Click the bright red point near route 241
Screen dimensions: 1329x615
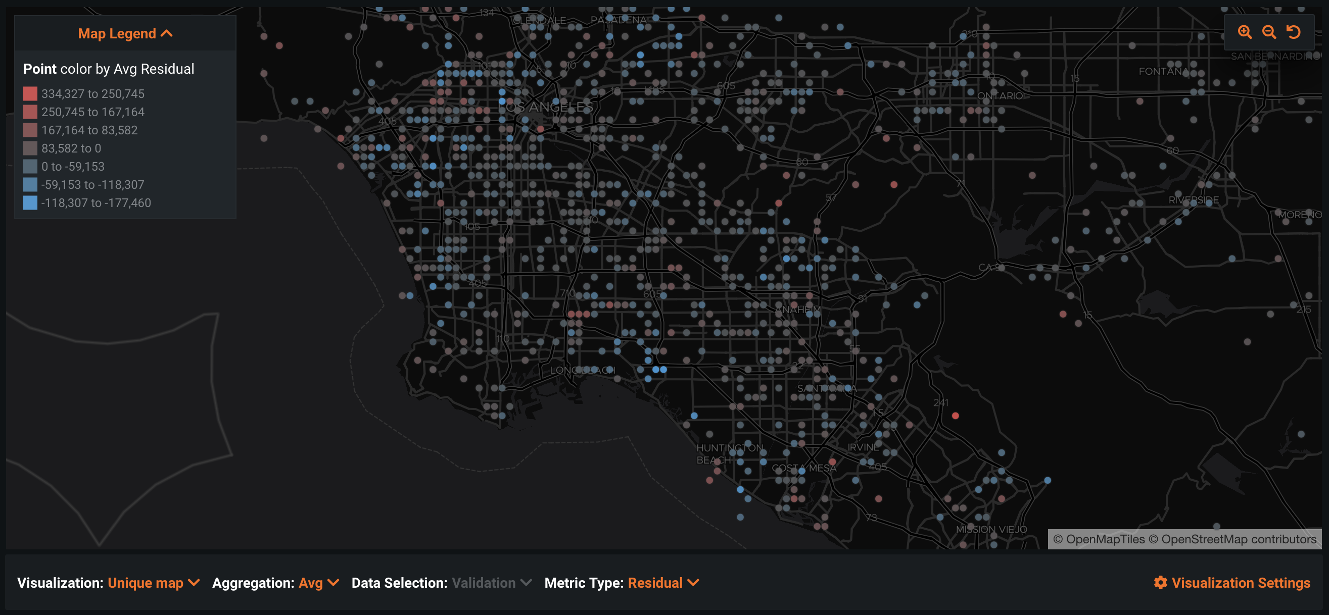pyautogui.click(x=955, y=416)
